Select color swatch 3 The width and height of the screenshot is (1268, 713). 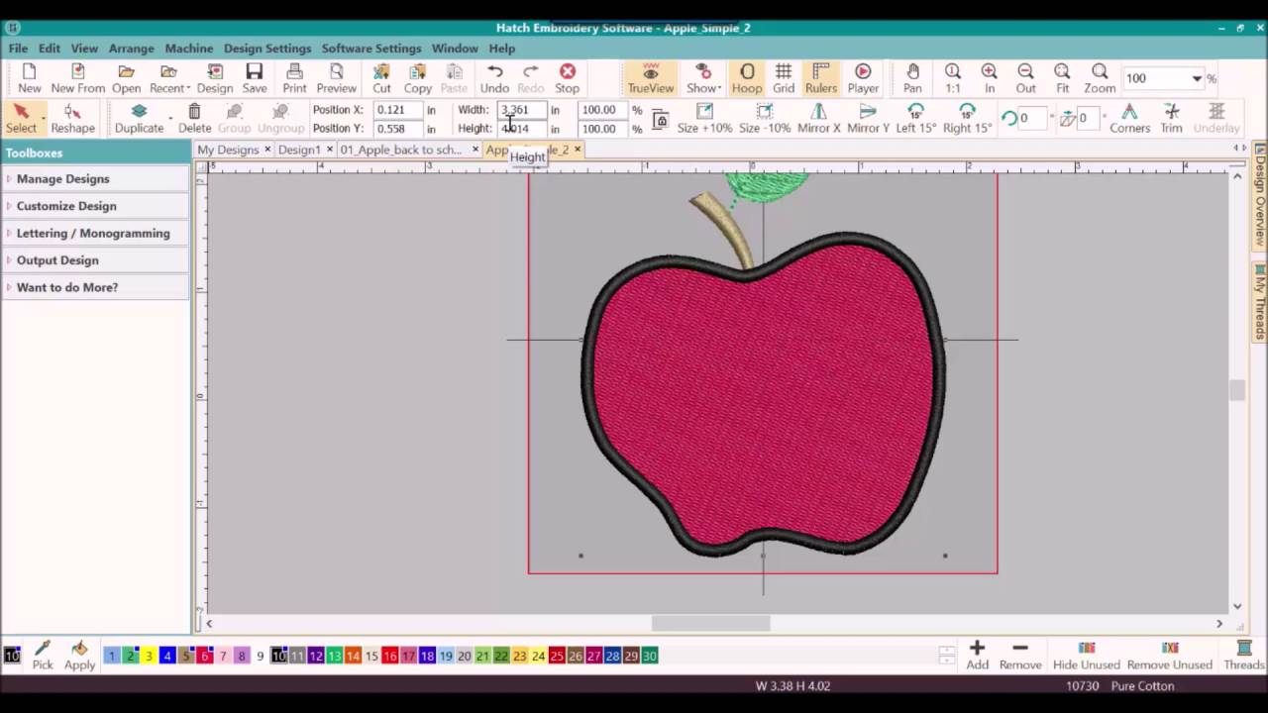[149, 656]
